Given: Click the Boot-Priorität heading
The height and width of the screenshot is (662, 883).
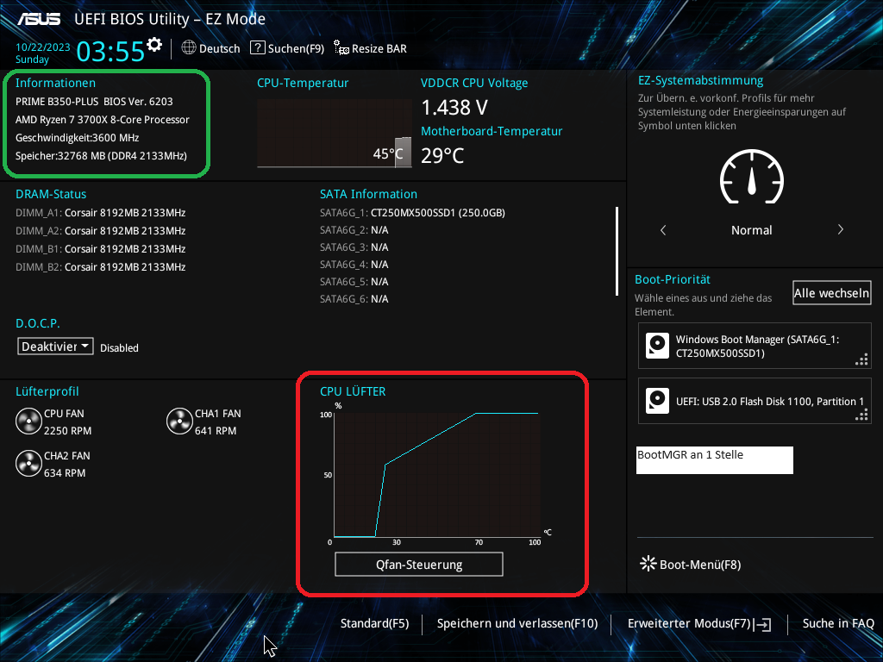Looking at the screenshot, I should point(673,280).
